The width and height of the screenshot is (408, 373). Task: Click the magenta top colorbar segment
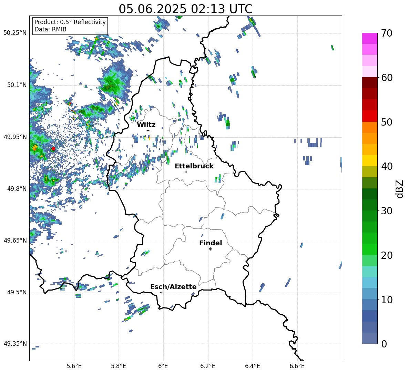tap(369, 38)
